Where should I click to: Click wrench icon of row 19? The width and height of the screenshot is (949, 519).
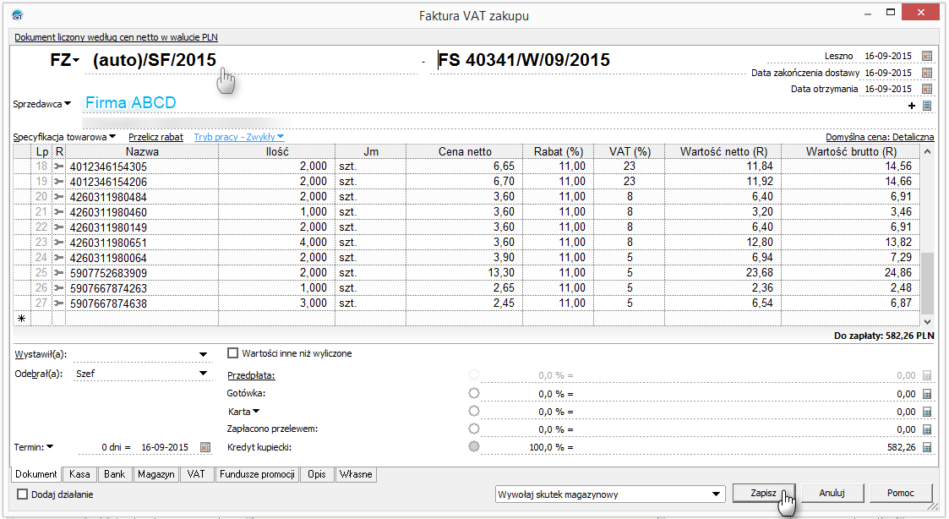tap(58, 181)
